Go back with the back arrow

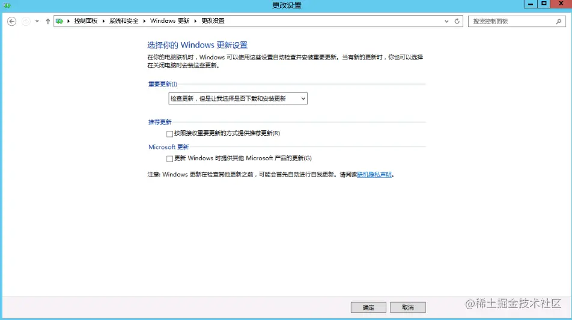11,22
